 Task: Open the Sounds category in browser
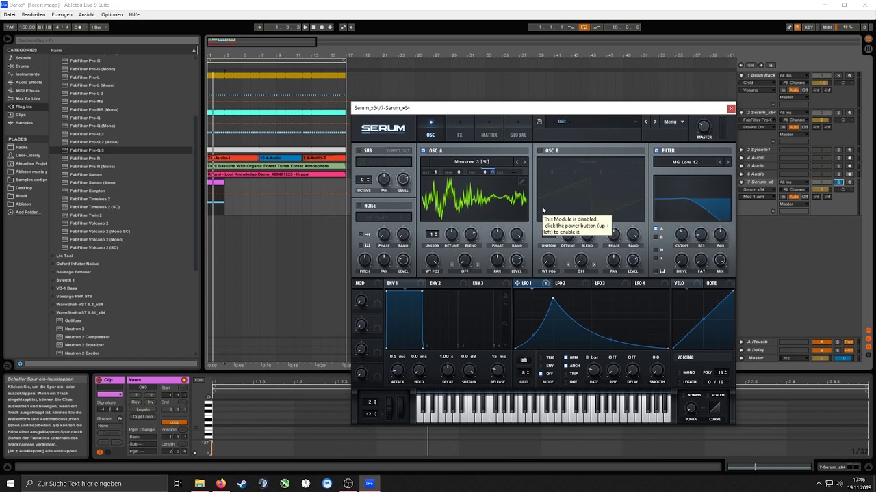(x=23, y=58)
